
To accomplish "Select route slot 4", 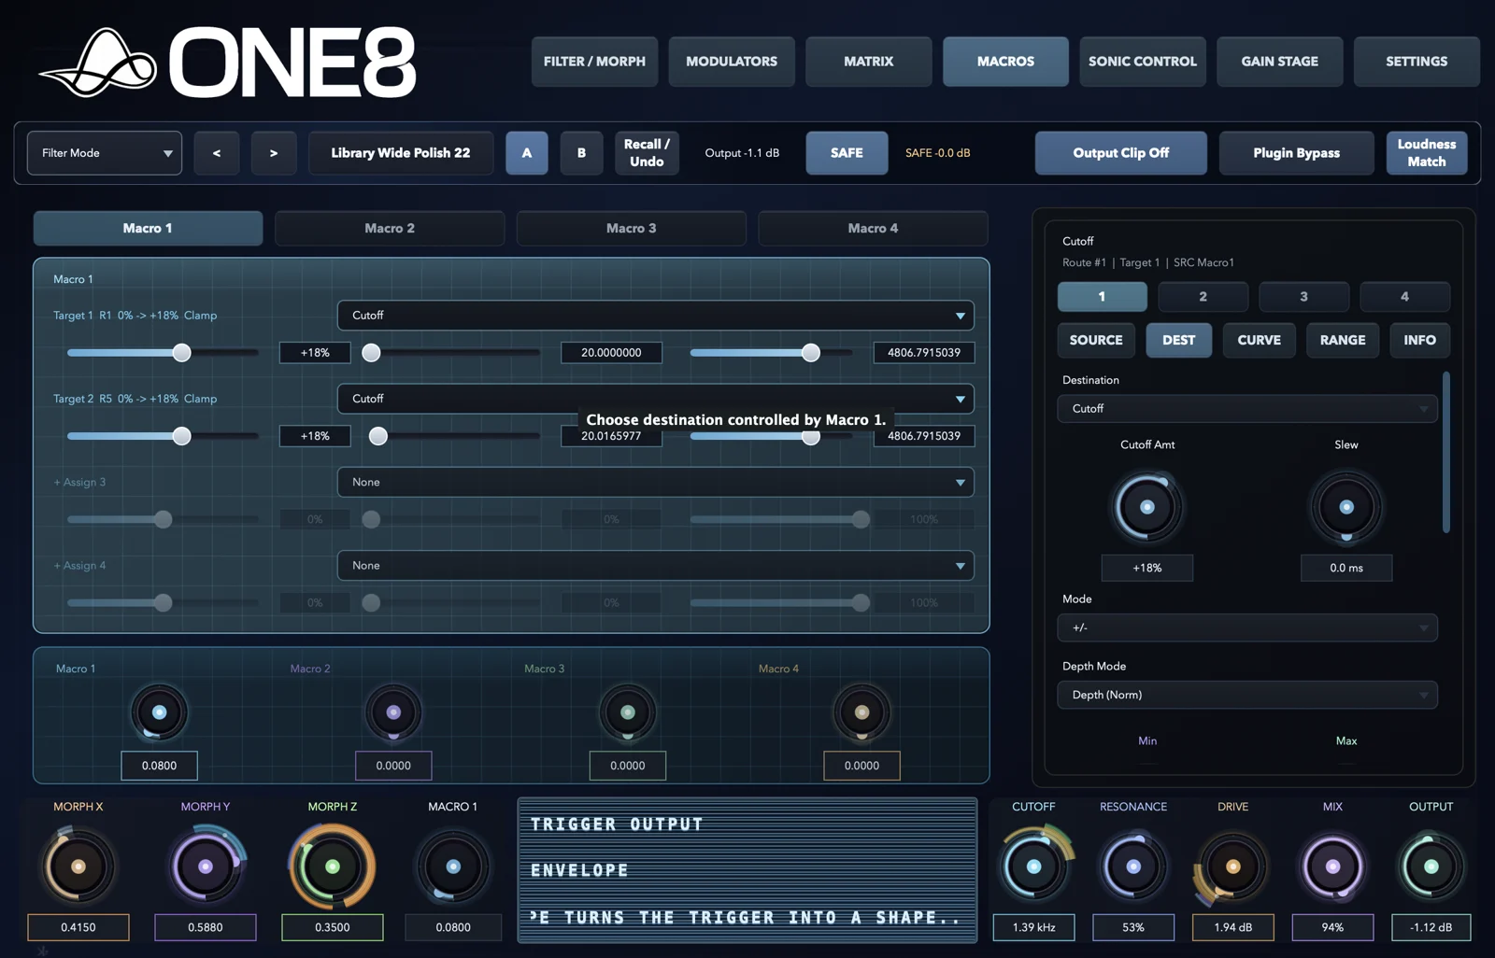I will [x=1404, y=296].
